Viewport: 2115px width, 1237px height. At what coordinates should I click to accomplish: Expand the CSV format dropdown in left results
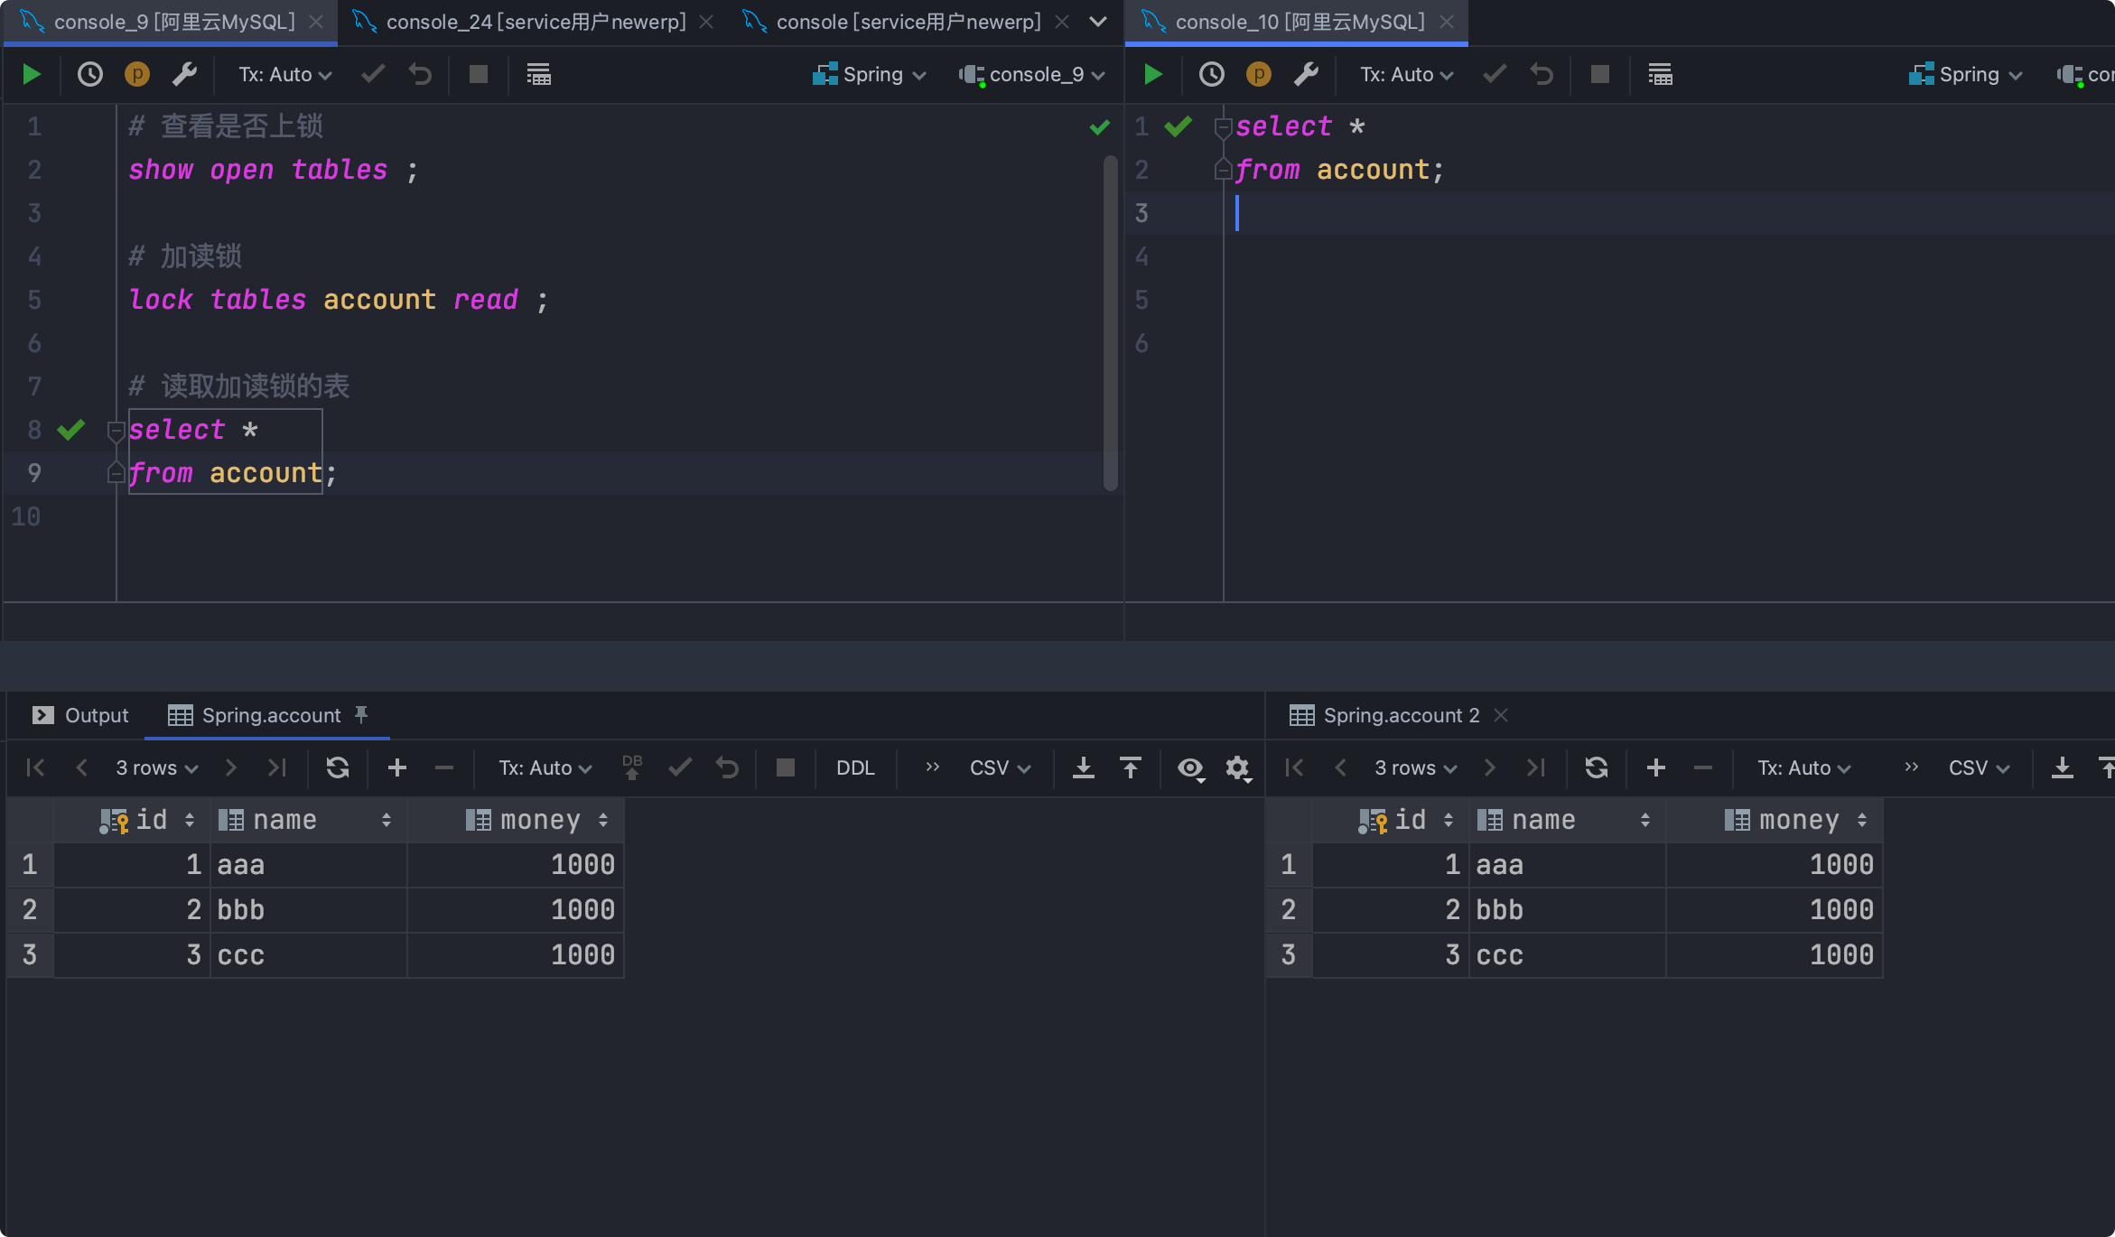coord(999,767)
